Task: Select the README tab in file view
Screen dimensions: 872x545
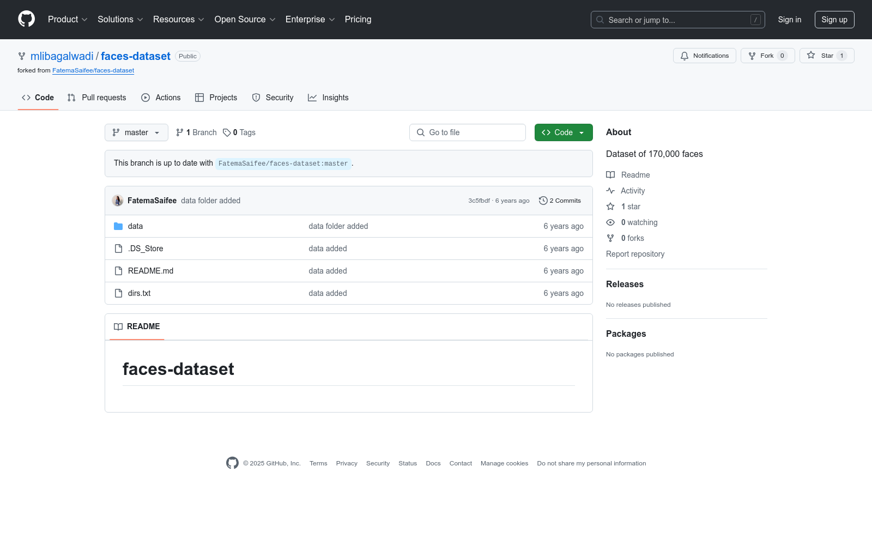Action: pos(137,326)
